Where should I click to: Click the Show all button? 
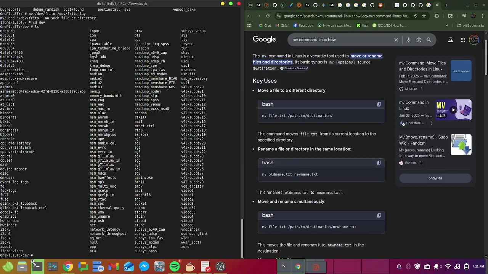[435, 178]
